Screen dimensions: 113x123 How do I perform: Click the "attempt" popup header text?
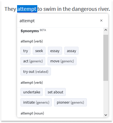[27, 21]
